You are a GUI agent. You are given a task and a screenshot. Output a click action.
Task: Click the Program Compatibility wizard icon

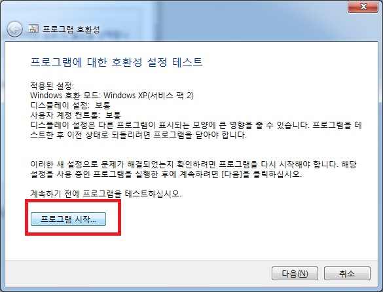pyautogui.click(x=33, y=29)
